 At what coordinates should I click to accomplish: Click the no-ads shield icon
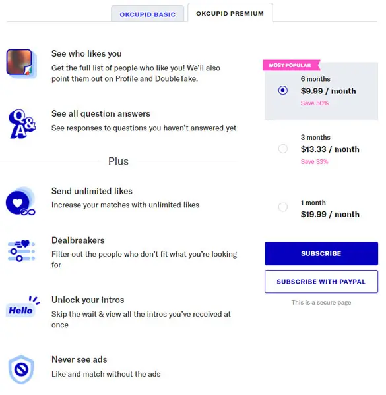coord(21,370)
